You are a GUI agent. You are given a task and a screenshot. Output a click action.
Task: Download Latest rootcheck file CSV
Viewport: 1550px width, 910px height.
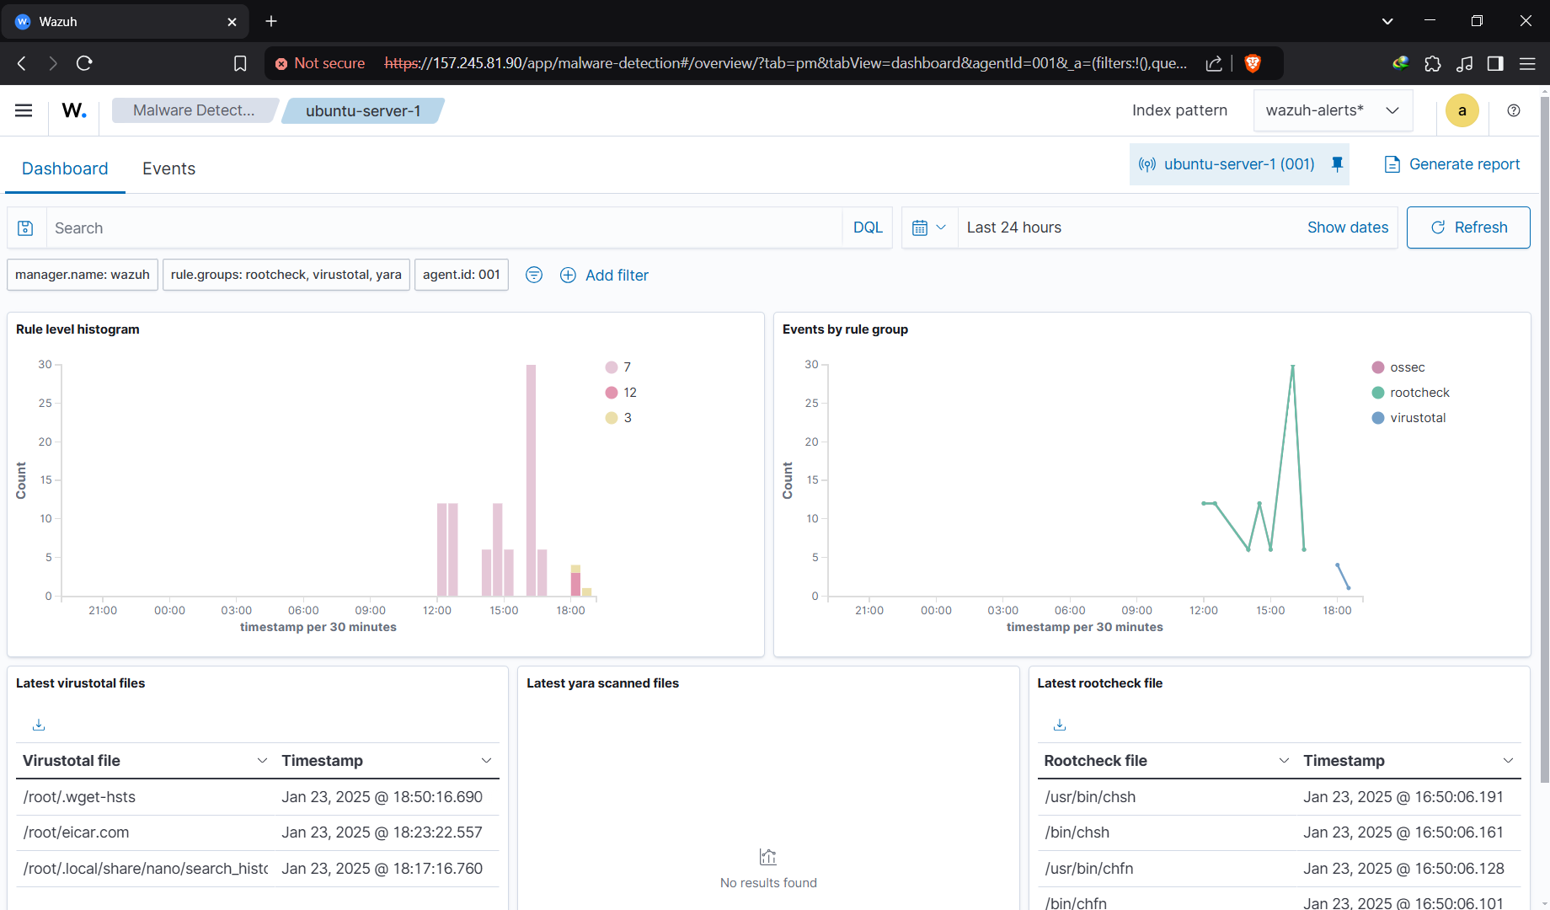pos(1060,725)
